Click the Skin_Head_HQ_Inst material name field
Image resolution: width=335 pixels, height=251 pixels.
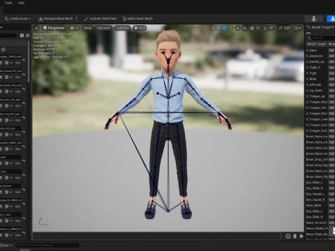[x=10, y=71]
